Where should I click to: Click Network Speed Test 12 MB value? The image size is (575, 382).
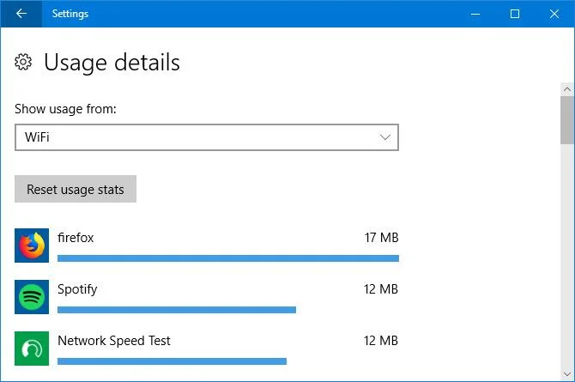(381, 341)
